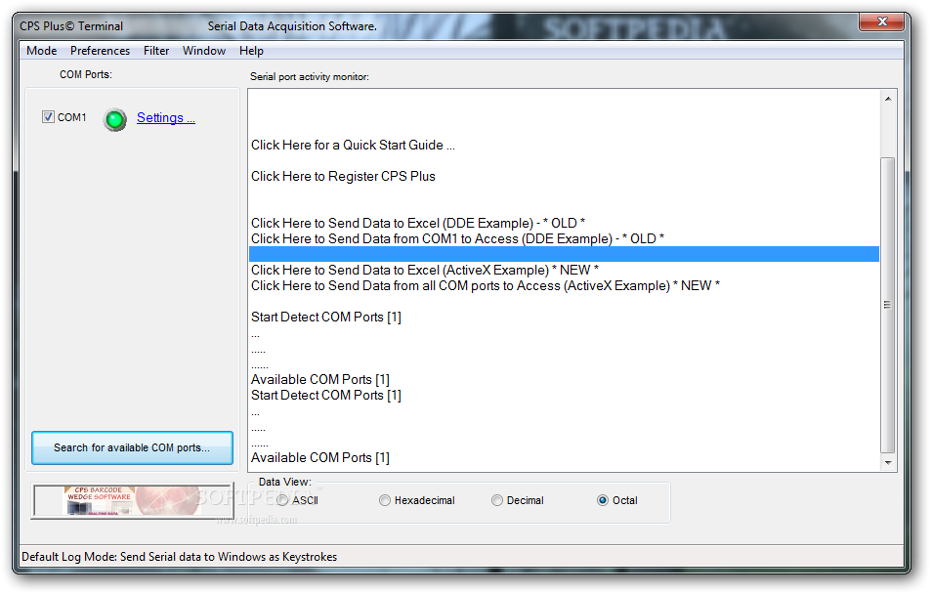
Task: Click the first 'Start Detect COM Ports [1]' line
Action: (326, 318)
